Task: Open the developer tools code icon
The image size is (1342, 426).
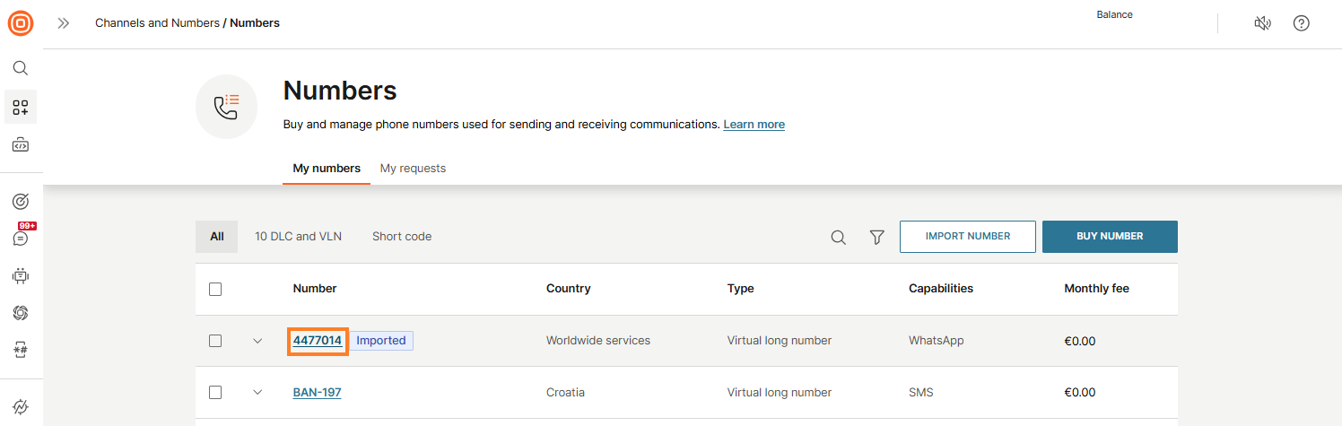Action: point(20,145)
